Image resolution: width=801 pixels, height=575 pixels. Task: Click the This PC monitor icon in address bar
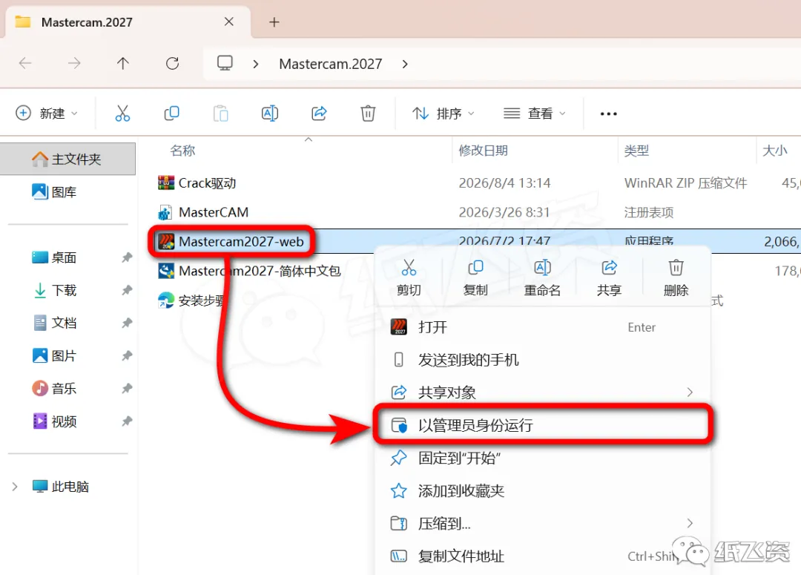tap(225, 63)
